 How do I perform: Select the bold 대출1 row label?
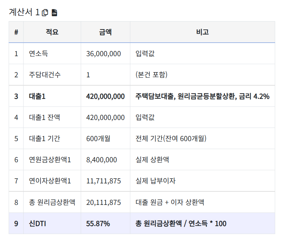click(x=37, y=96)
